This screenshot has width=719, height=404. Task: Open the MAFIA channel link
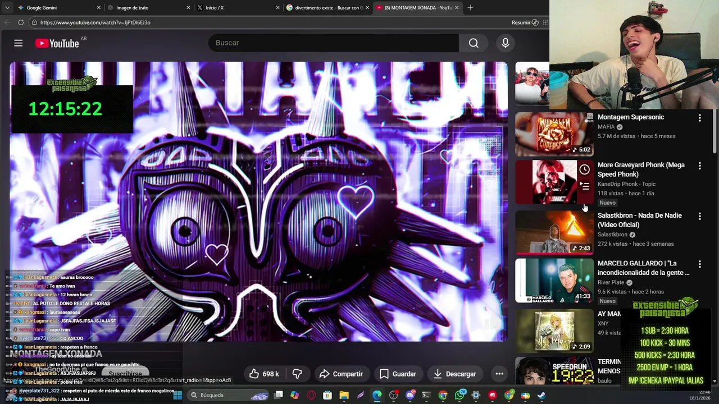[606, 127]
